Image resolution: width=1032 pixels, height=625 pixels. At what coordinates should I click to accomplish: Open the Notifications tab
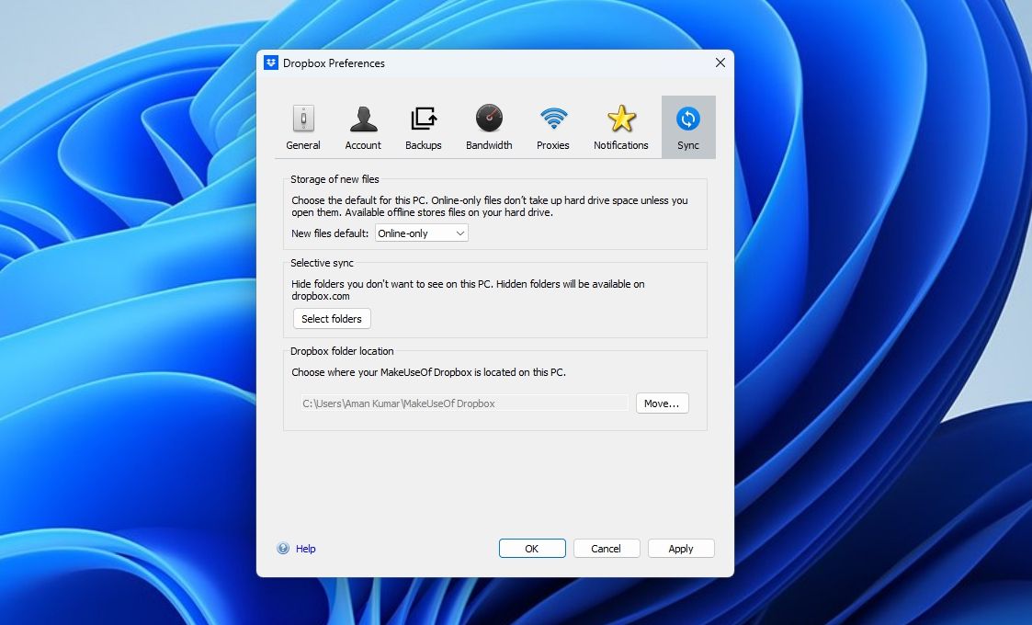620,128
